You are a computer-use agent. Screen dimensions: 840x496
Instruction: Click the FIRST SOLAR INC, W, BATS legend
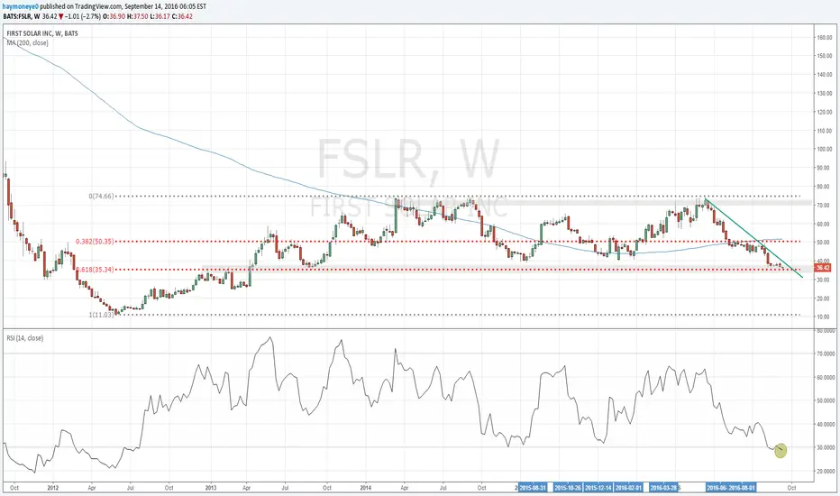pos(42,33)
